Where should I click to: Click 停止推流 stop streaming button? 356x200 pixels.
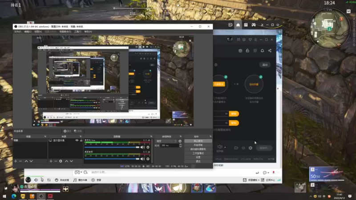198,141
